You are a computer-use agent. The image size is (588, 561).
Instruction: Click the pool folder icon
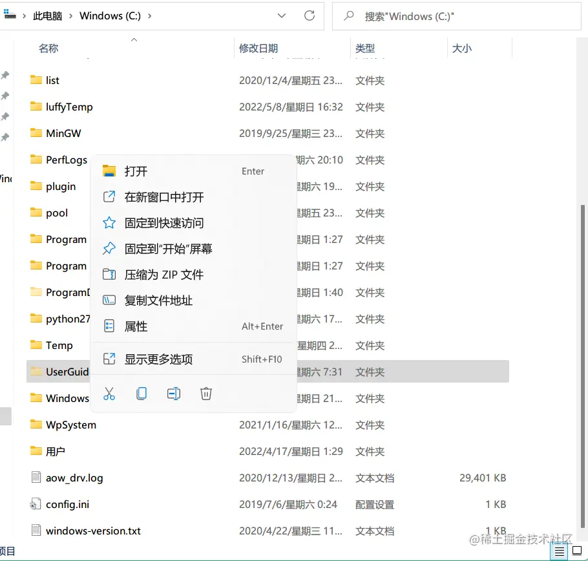coord(36,213)
